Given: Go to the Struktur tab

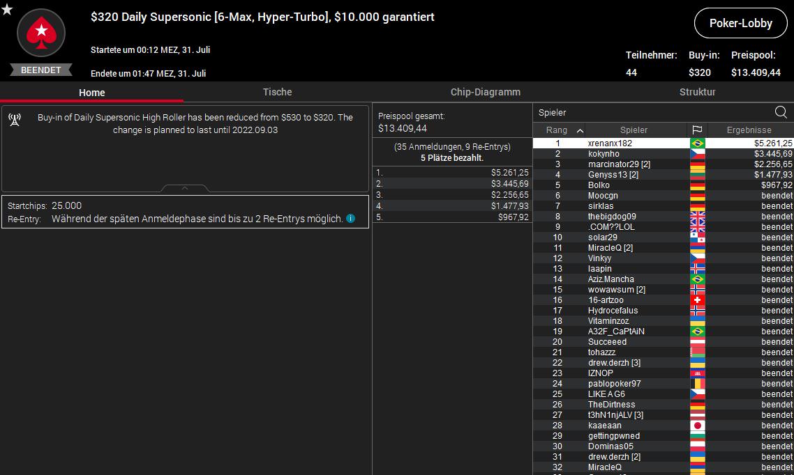Looking at the screenshot, I should (x=697, y=92).
